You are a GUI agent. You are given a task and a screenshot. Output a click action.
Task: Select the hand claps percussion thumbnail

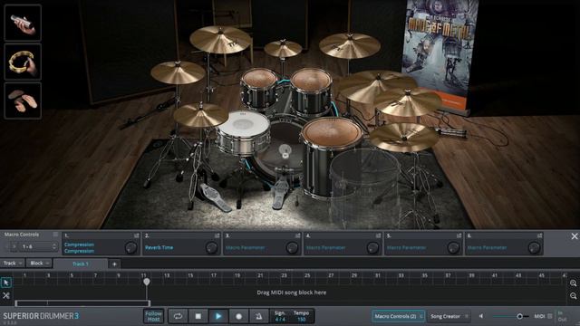click(x=23, y=101)
